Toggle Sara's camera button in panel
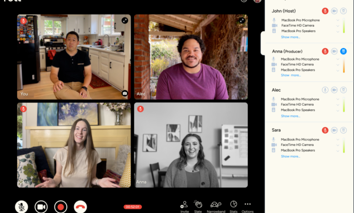354x213 pixels. (x=334, y=130)
